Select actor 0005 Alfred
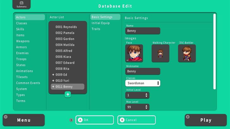The width and height of the screenshot is (230, 129). click(68, 51)
